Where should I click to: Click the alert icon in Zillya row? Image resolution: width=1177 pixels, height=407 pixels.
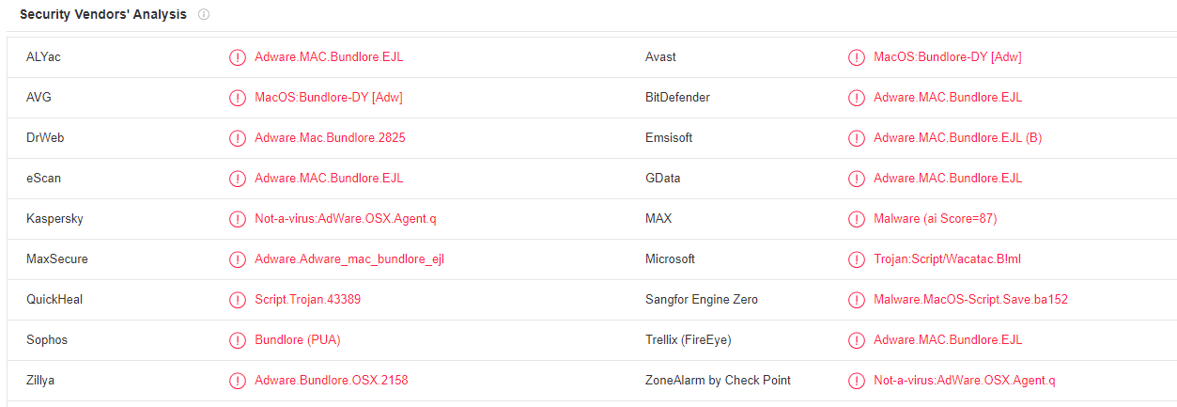[237, 381]
